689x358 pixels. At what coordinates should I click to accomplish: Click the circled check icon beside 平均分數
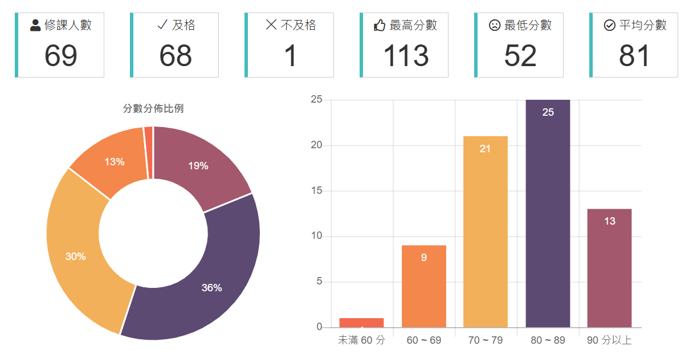[609, 25]
